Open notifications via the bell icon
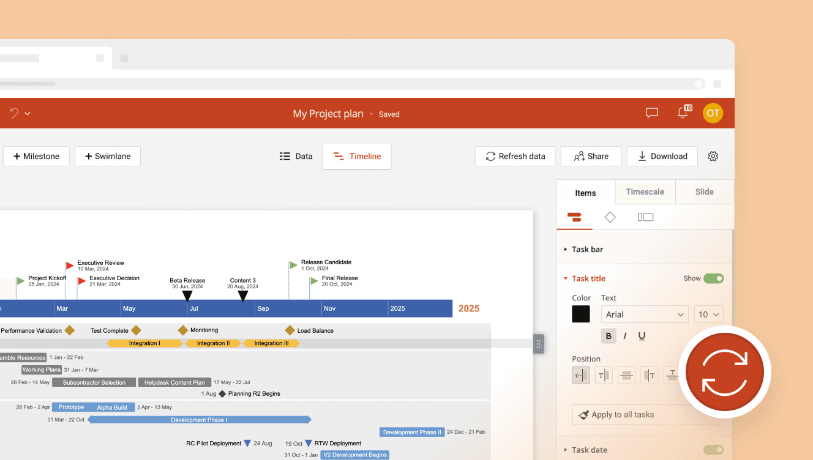This screenshot has height=460, width=813. [683, 113]
